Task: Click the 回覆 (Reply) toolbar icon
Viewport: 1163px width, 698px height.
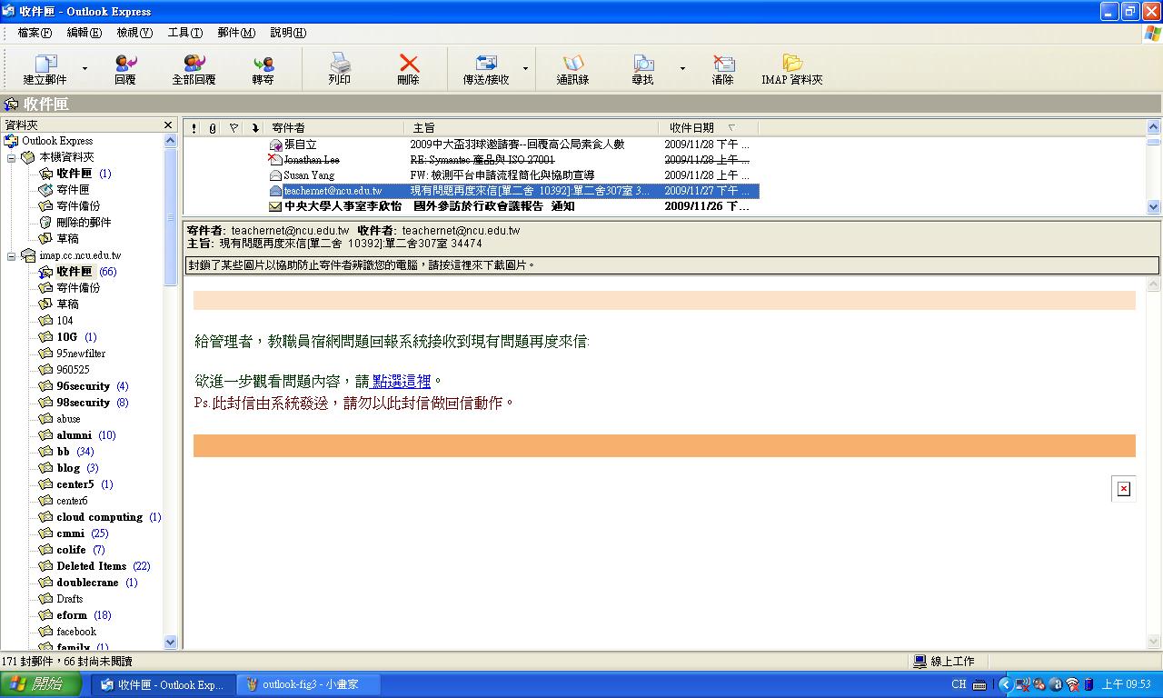Action: pos(125,64)
